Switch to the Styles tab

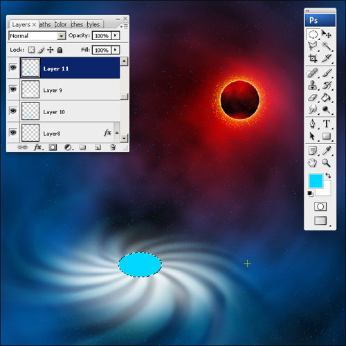click(x=93, y=24)
